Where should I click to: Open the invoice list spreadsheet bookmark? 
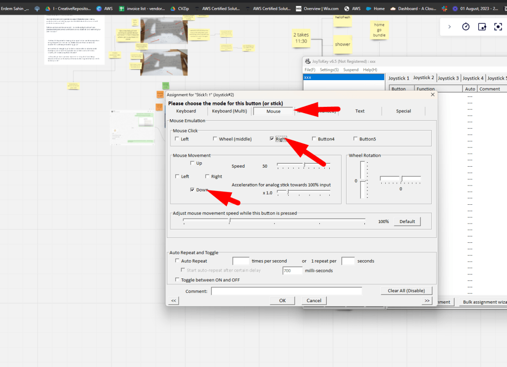coord(142,9)
